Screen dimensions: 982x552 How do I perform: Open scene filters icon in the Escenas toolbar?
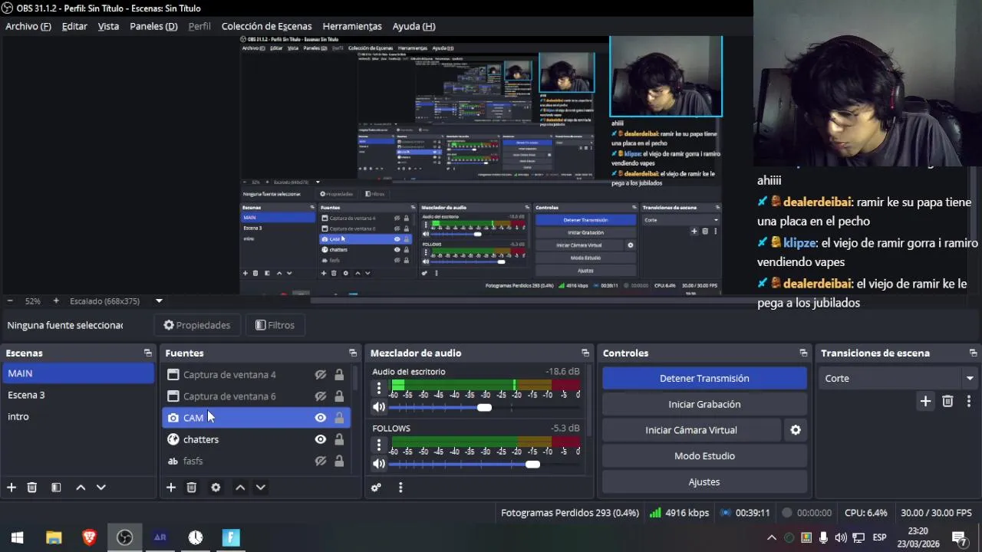pos(56,487)
